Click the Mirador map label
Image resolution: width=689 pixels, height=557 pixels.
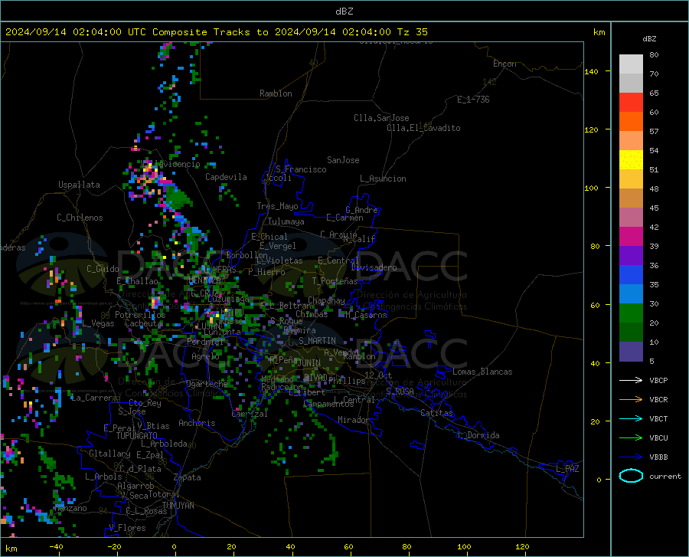pyautogui.click(x=354, y=420)
